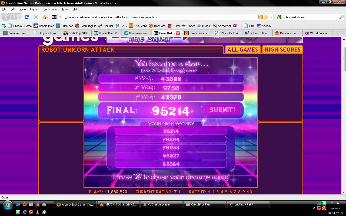This screenshot has width=346, height=216.
Task: Click the RSS feed icon in address bar
Action: [x=261, y=17]
